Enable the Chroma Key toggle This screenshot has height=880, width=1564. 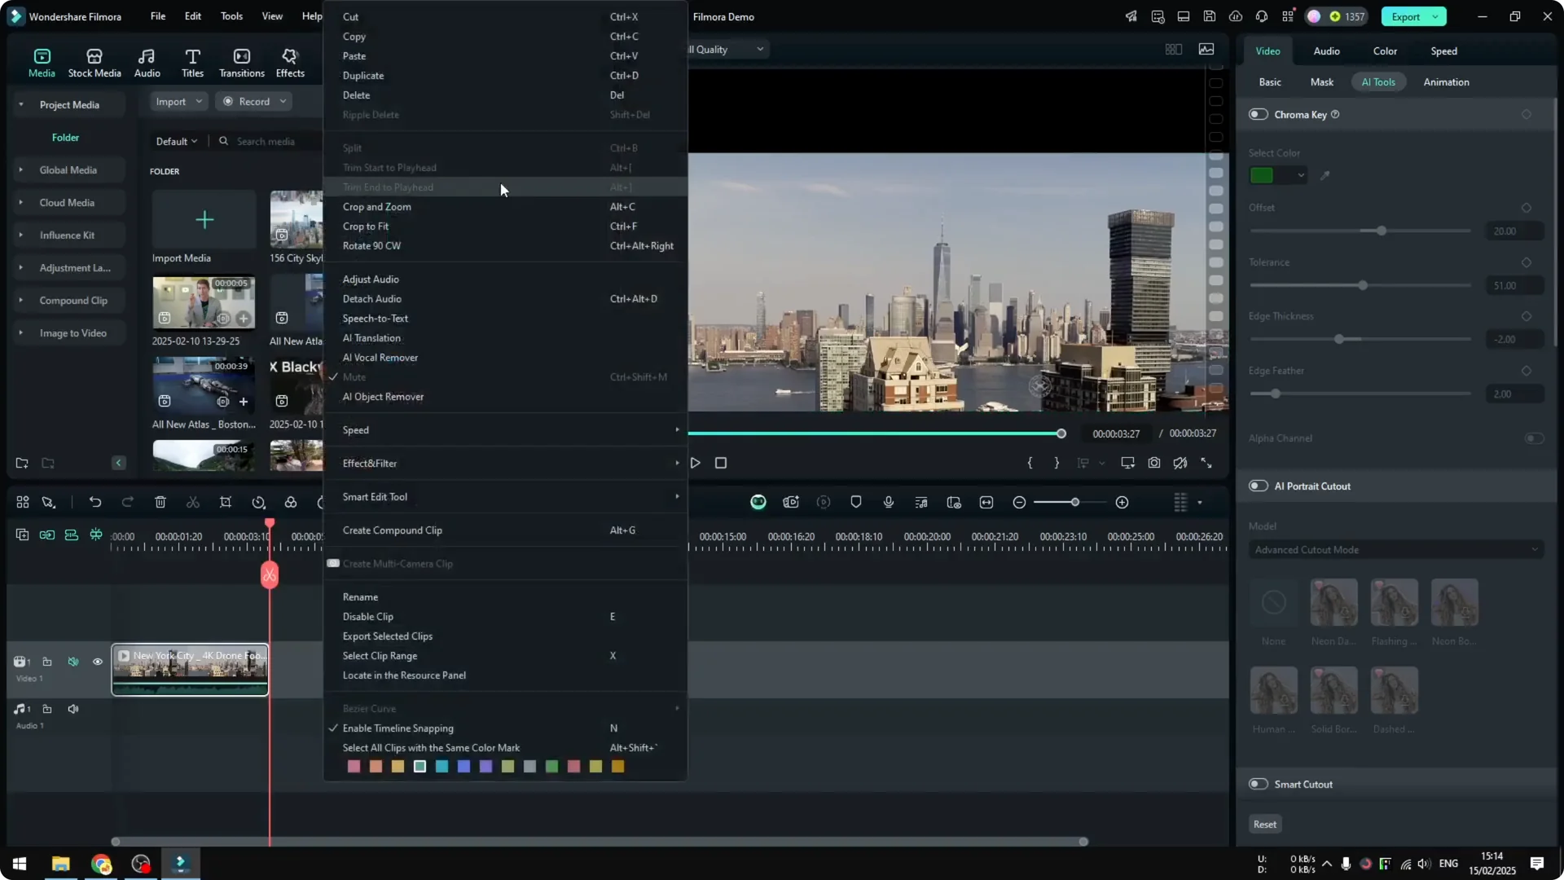[x=1258, y=114]
